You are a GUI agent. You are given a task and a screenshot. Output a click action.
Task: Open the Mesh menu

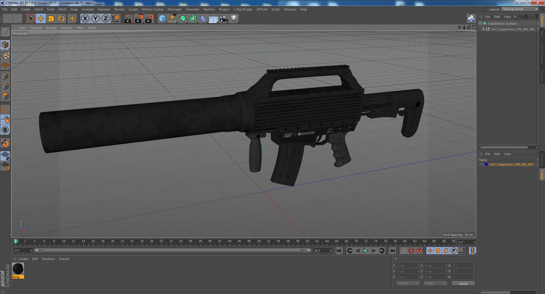(62, 9)
